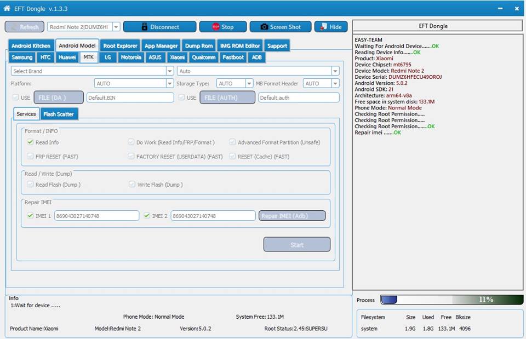This screenshot has height=339, width=526.
Task: Click the FILE (DA) button
Action: (x=59, y=97)
